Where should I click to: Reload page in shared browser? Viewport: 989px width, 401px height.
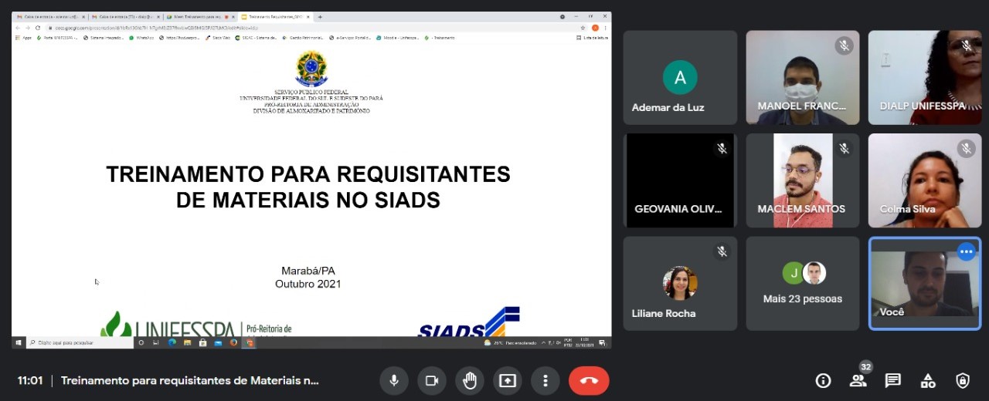37,28
